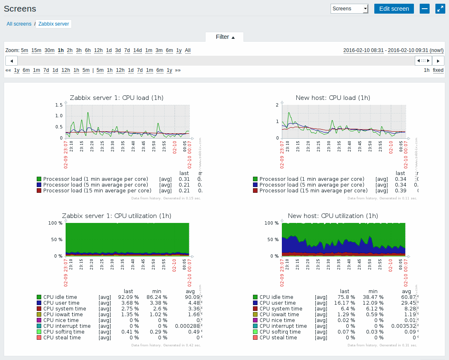449x360 pixels.
Task: Set zoom to 14d
Action: click(x=137, y=50)
